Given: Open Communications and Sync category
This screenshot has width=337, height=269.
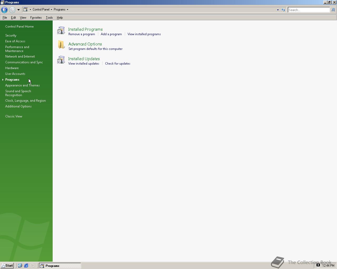Looking at the screenshot, I should tap(24, 62).
